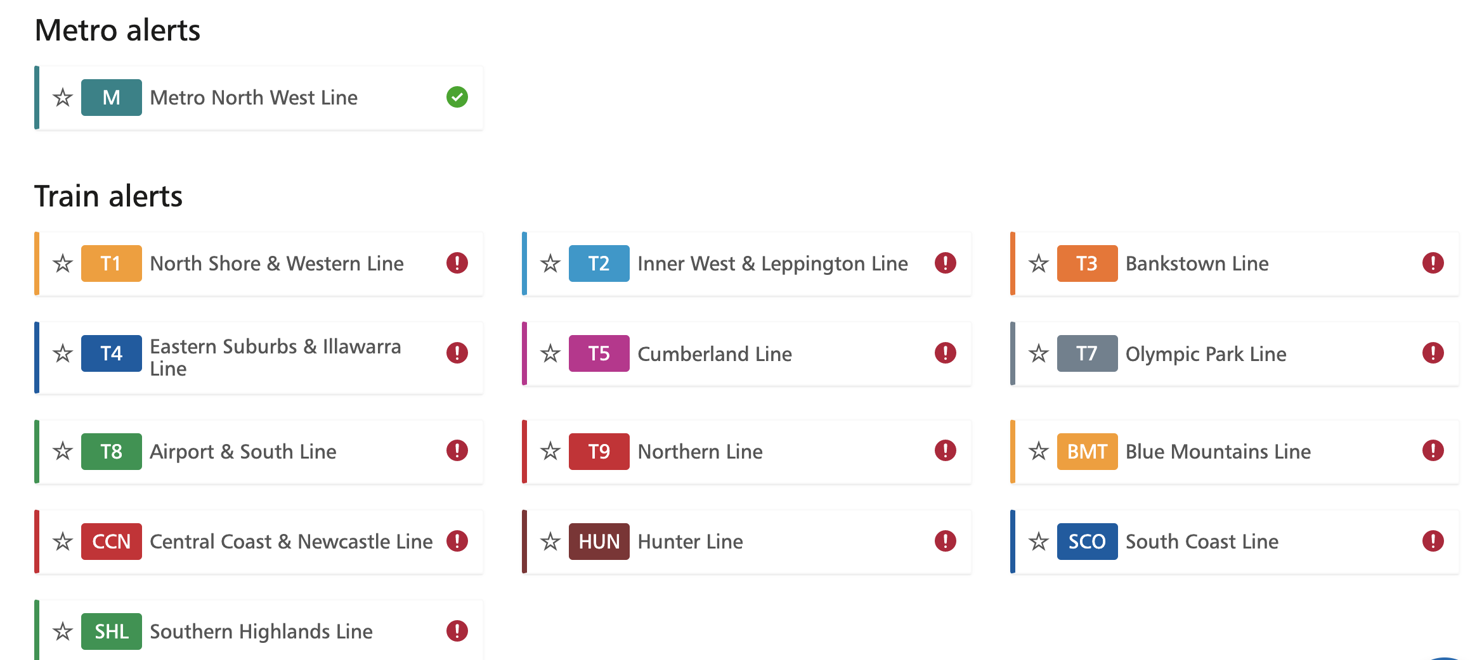Open the alert icon on Bankstown Line
Image resolution: width=1470 pixels, height=660 pixels.
(1433, 263)
